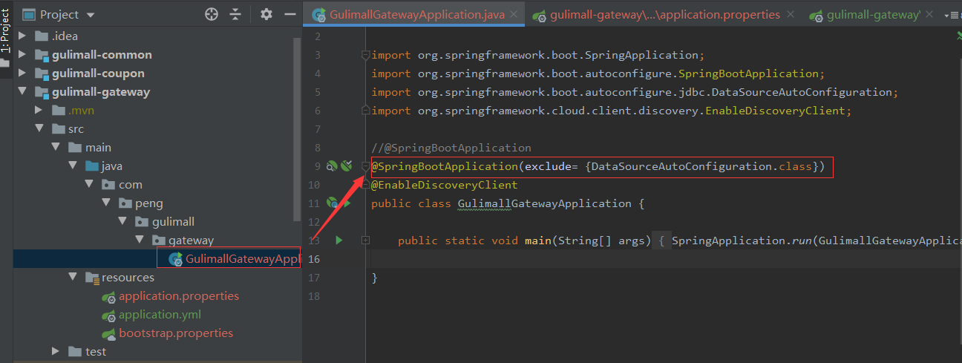Image resolution: width=962 pixels, height=363 pixels.
Task: Run main method via green arrow line 13
Action: tap(339, 240)
